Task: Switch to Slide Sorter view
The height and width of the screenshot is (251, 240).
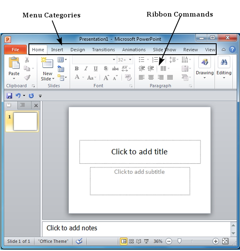Action: point(131,241)
